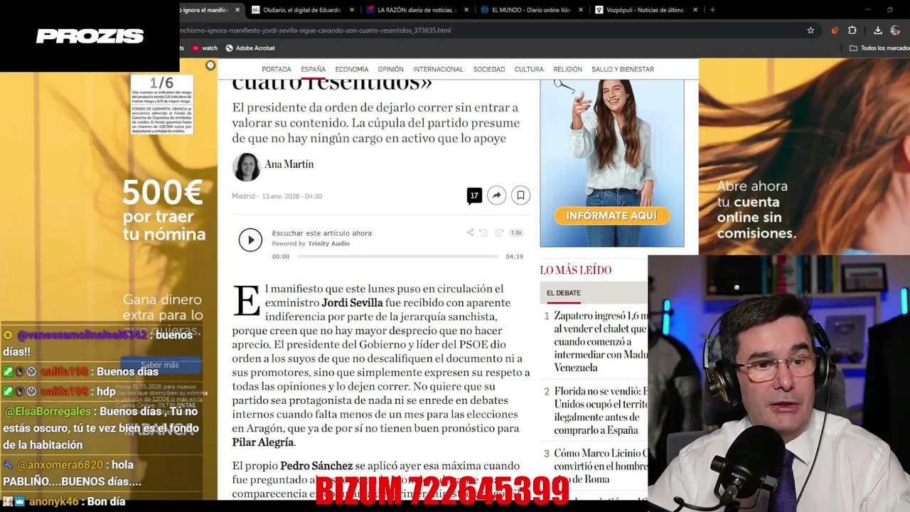Click the Powered by Trinity Audio label
910x512 pixels.
(311, 244)
